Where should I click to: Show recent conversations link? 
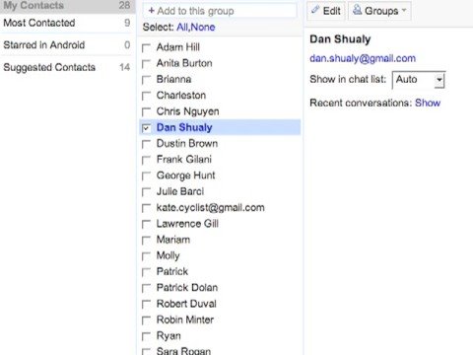point(428,103)
